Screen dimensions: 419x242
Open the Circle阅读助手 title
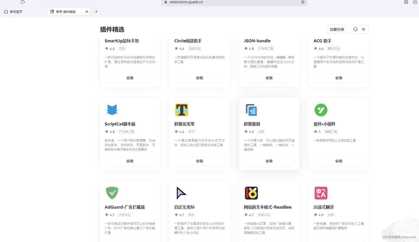click(188, 41)
